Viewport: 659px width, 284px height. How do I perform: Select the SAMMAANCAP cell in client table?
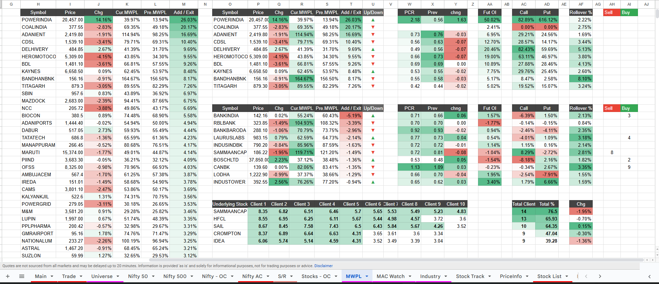[x=230, y=211]
